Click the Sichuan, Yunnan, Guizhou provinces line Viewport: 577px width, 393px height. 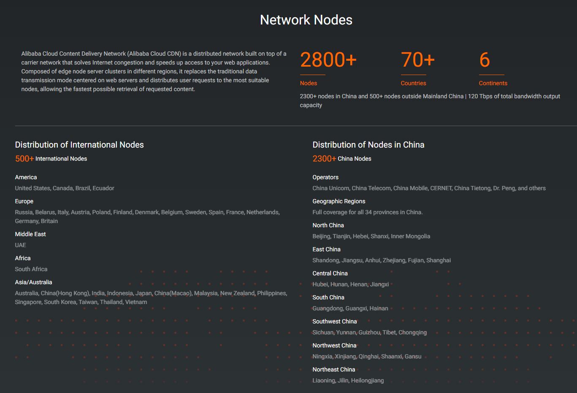tap(370, 332)
